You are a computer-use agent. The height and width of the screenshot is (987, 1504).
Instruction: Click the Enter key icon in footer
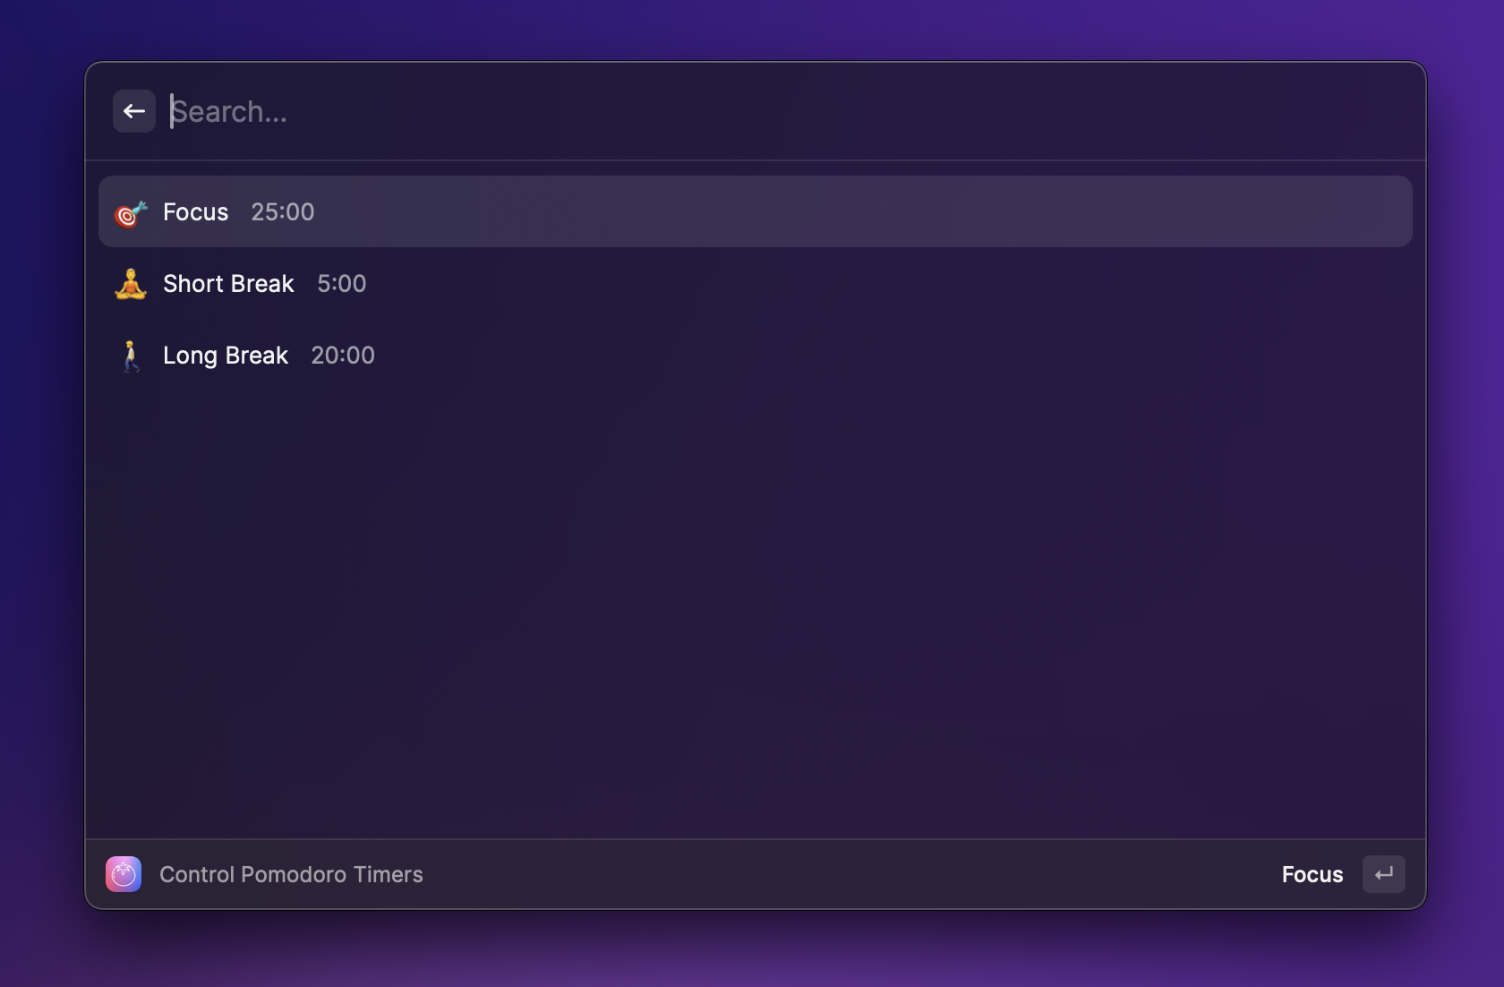pyautogui.click(x=1384, y=874)
